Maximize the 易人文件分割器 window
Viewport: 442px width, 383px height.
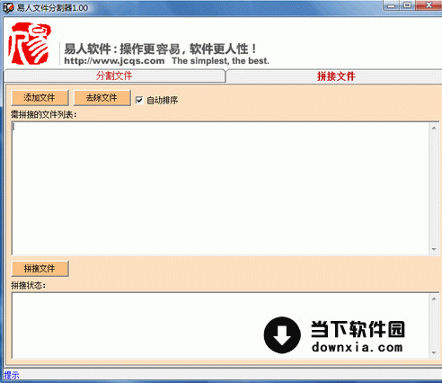407,5
